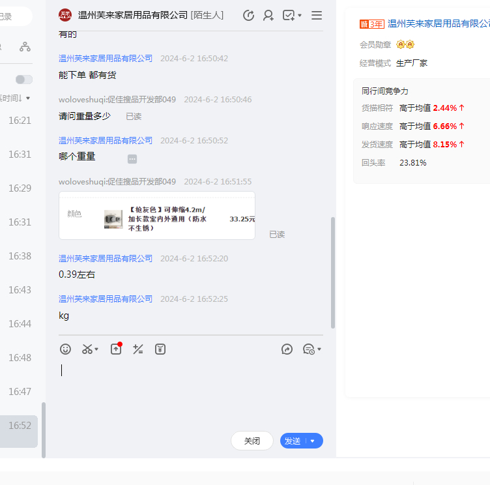
Task: Click the 关闭 button
Action: [x=252, y=441]
